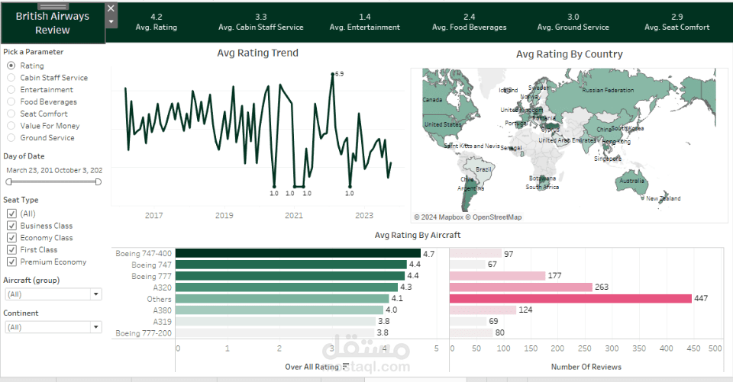Select the Rating parameter radio button
Screen dimensions: 733x382
(11, 66)
